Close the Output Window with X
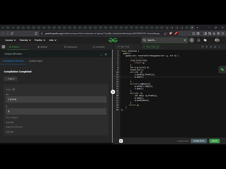The width and height of the screenshot is (226, 169). pyautogui.click(x=106, y=54)
